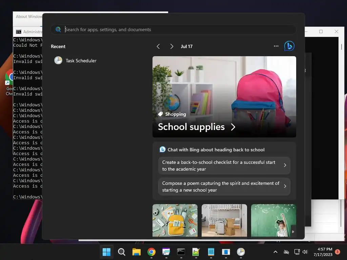Open Google Chrome from the taskbar
This screenshot has height=260, width=347.
coord(151,252)
